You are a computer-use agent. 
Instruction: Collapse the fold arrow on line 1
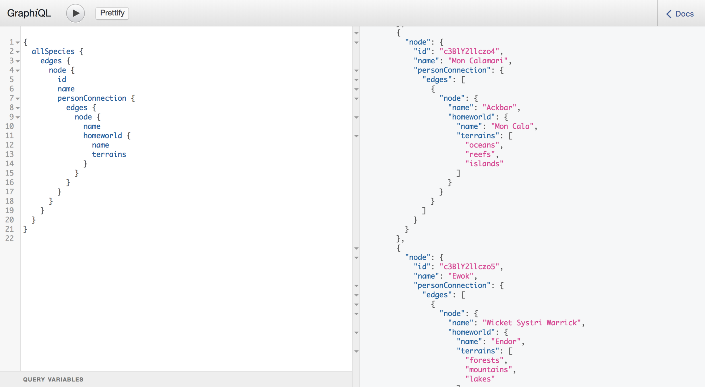18,42
